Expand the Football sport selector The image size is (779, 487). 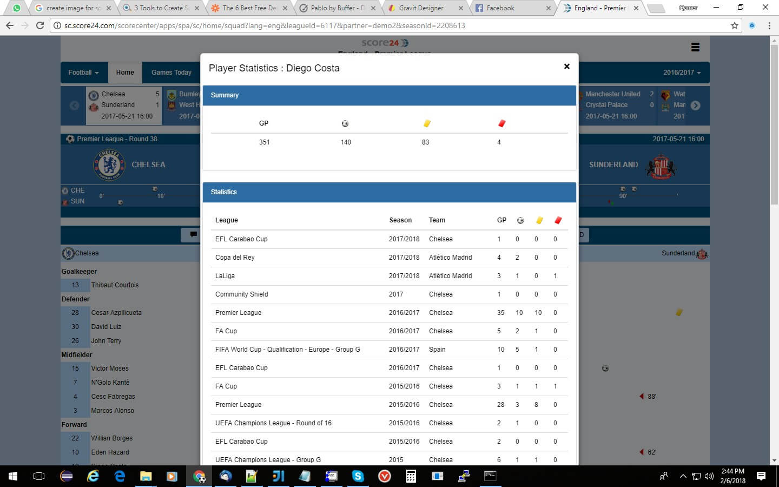[83, 72]
